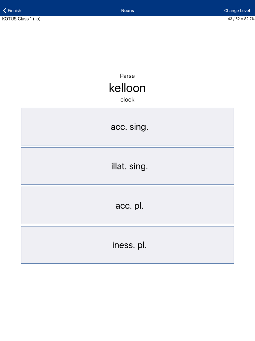255x341 pixels.
Task: Select the "iness. pl." answer
Action: [127, 245]
